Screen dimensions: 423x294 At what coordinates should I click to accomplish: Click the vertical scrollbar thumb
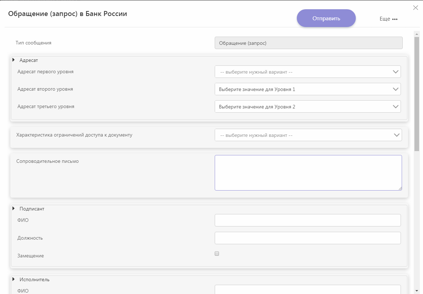[x=417, y=94]
